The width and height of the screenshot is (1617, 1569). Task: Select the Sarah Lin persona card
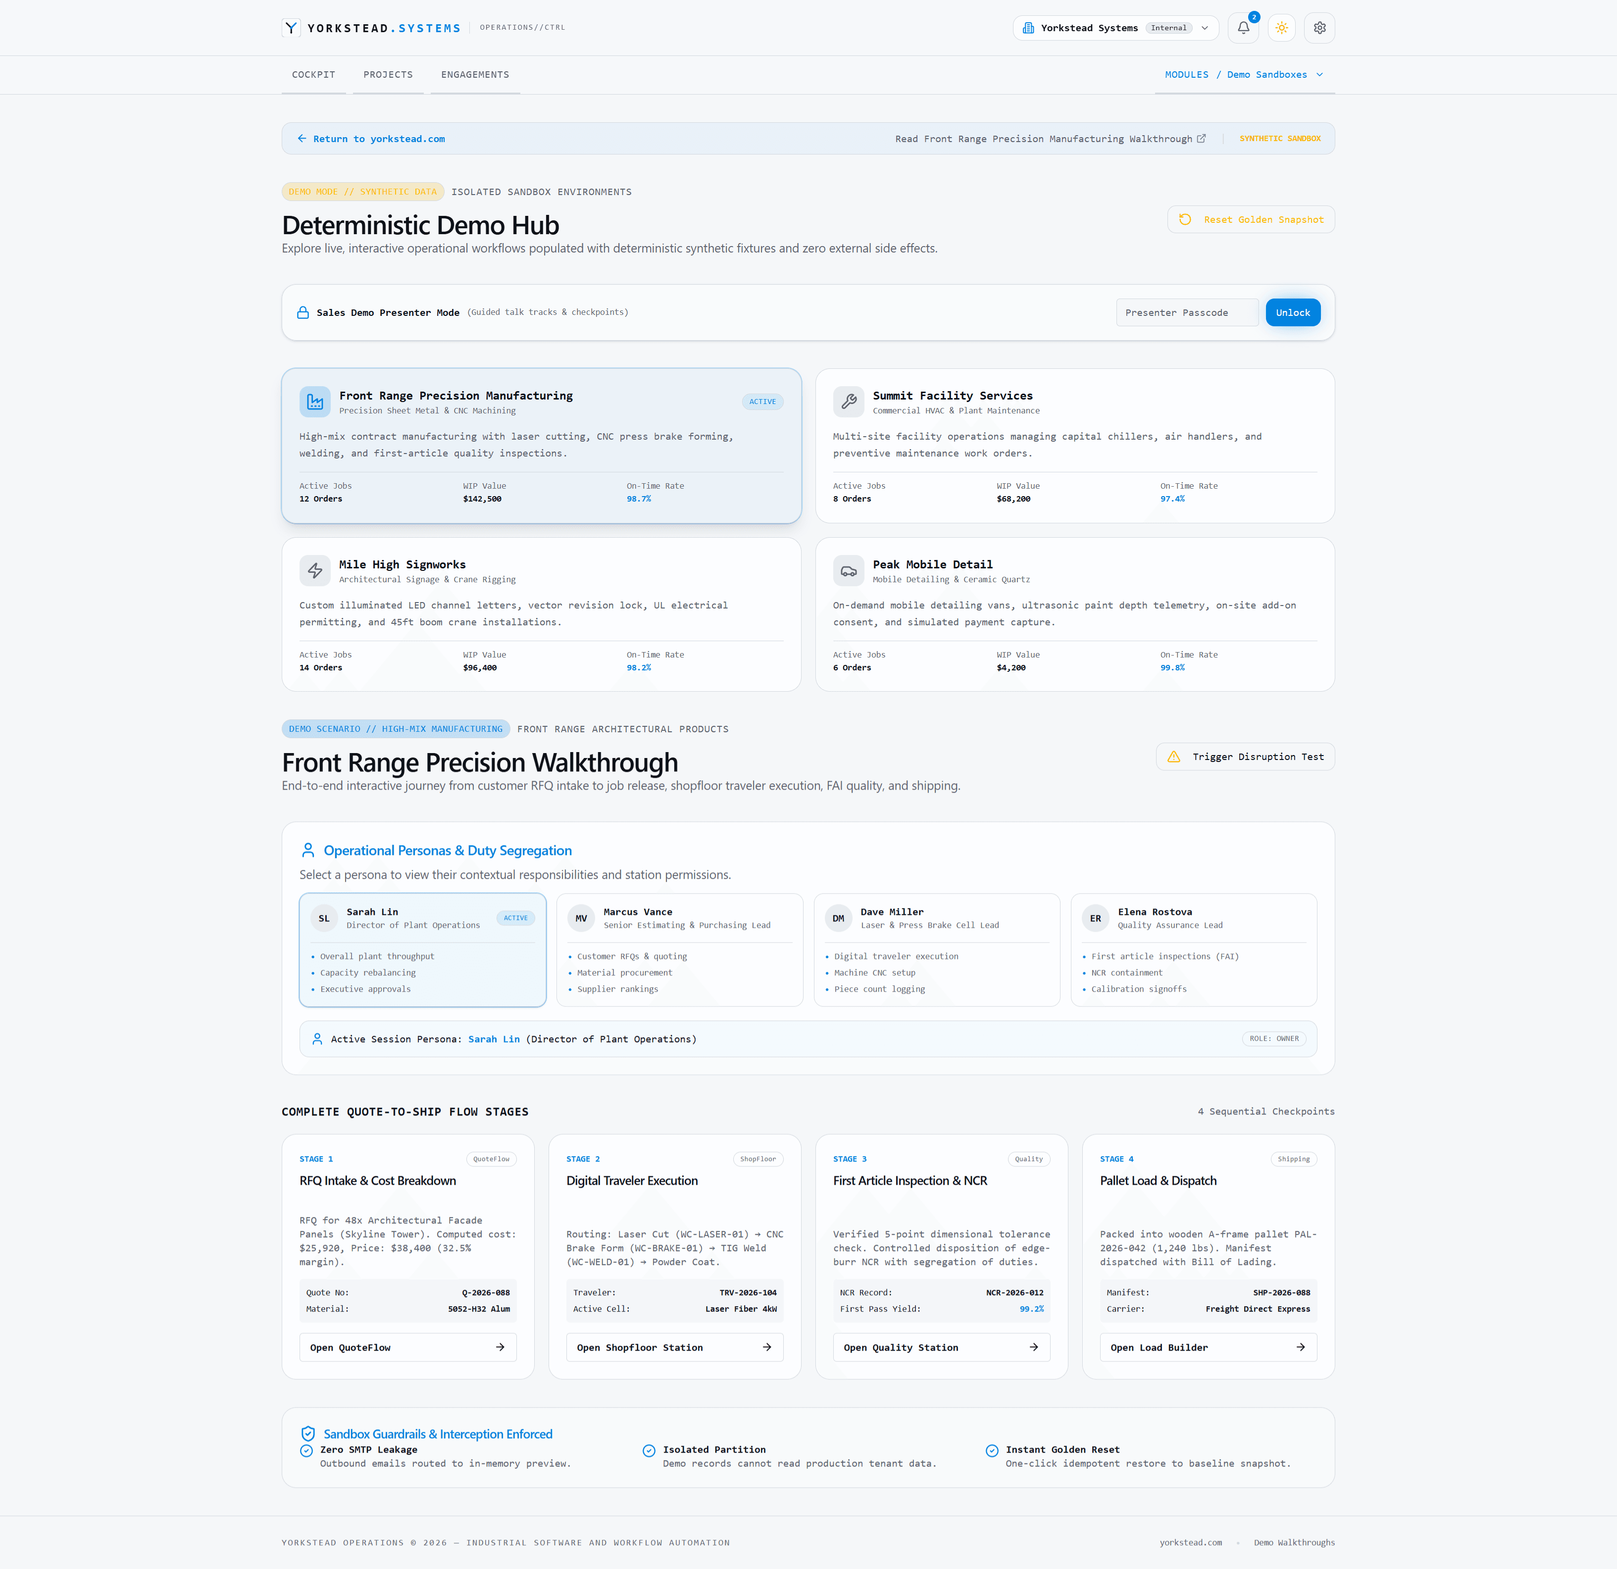pos(422,950)
